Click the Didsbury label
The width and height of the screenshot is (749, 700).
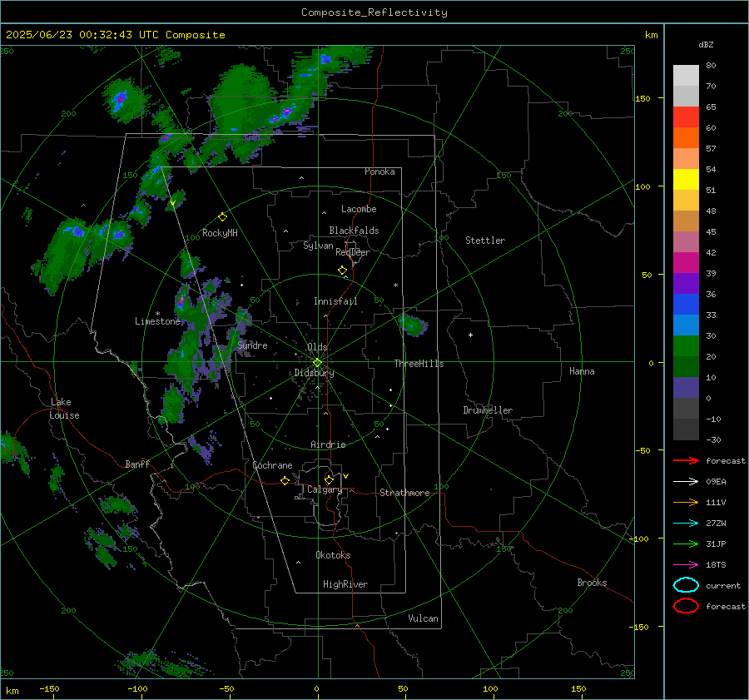(314, 373)
